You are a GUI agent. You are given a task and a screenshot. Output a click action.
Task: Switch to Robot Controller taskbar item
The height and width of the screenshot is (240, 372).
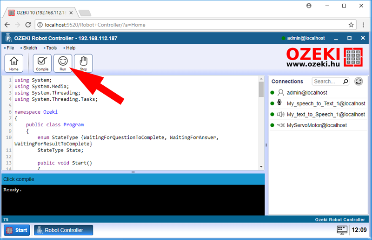pyautogui.click(x=63, y=230)
